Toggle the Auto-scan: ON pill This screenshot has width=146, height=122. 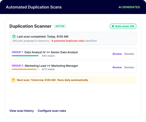pos(123,26)
